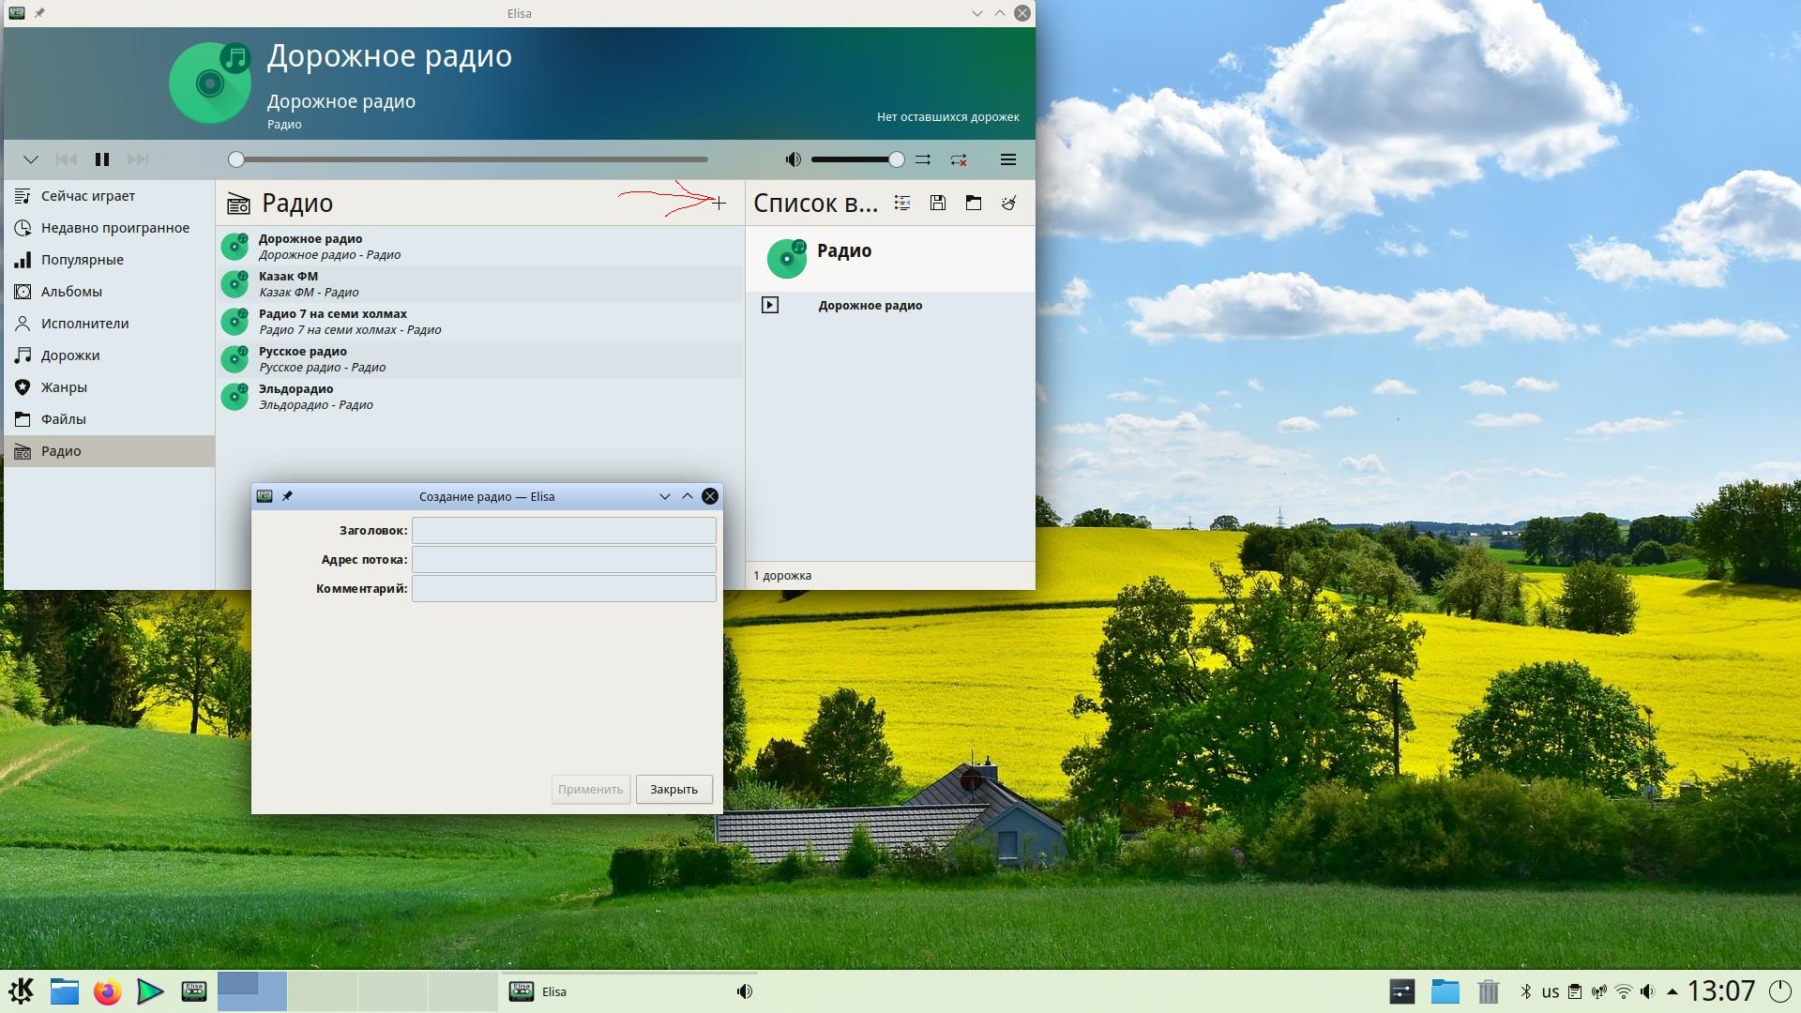Viewport: 1801px width, 1013px height.
Task: Clear the playlist with the broom icon
Action: [x=1009, y=203]
